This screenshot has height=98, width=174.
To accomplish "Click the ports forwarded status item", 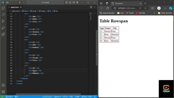I will (16, 96).
